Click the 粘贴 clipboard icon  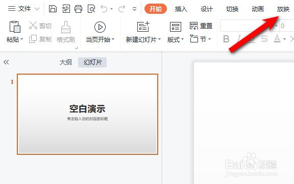coord(15,27)
